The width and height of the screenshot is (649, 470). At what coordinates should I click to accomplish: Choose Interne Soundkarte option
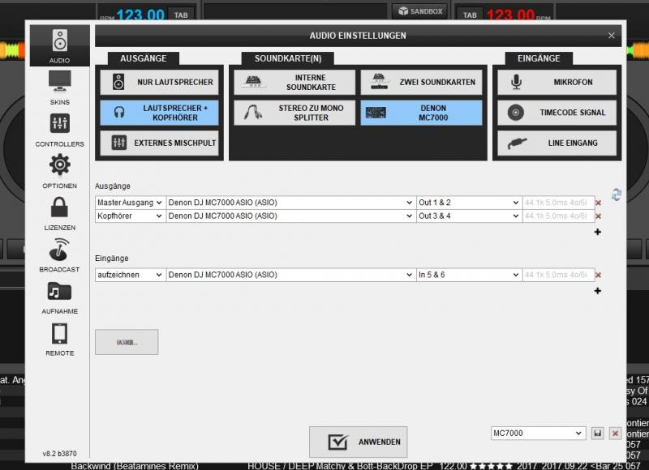(x=294, y=82)
